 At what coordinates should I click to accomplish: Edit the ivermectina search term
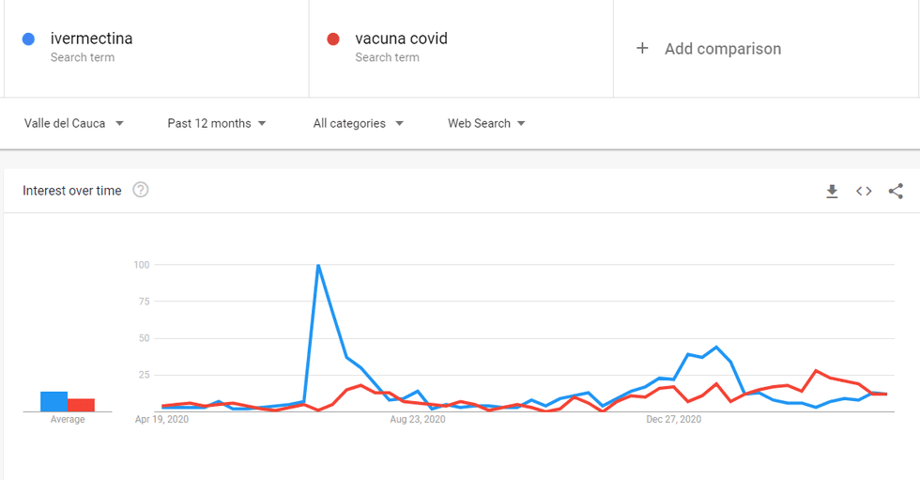(91, 39)
